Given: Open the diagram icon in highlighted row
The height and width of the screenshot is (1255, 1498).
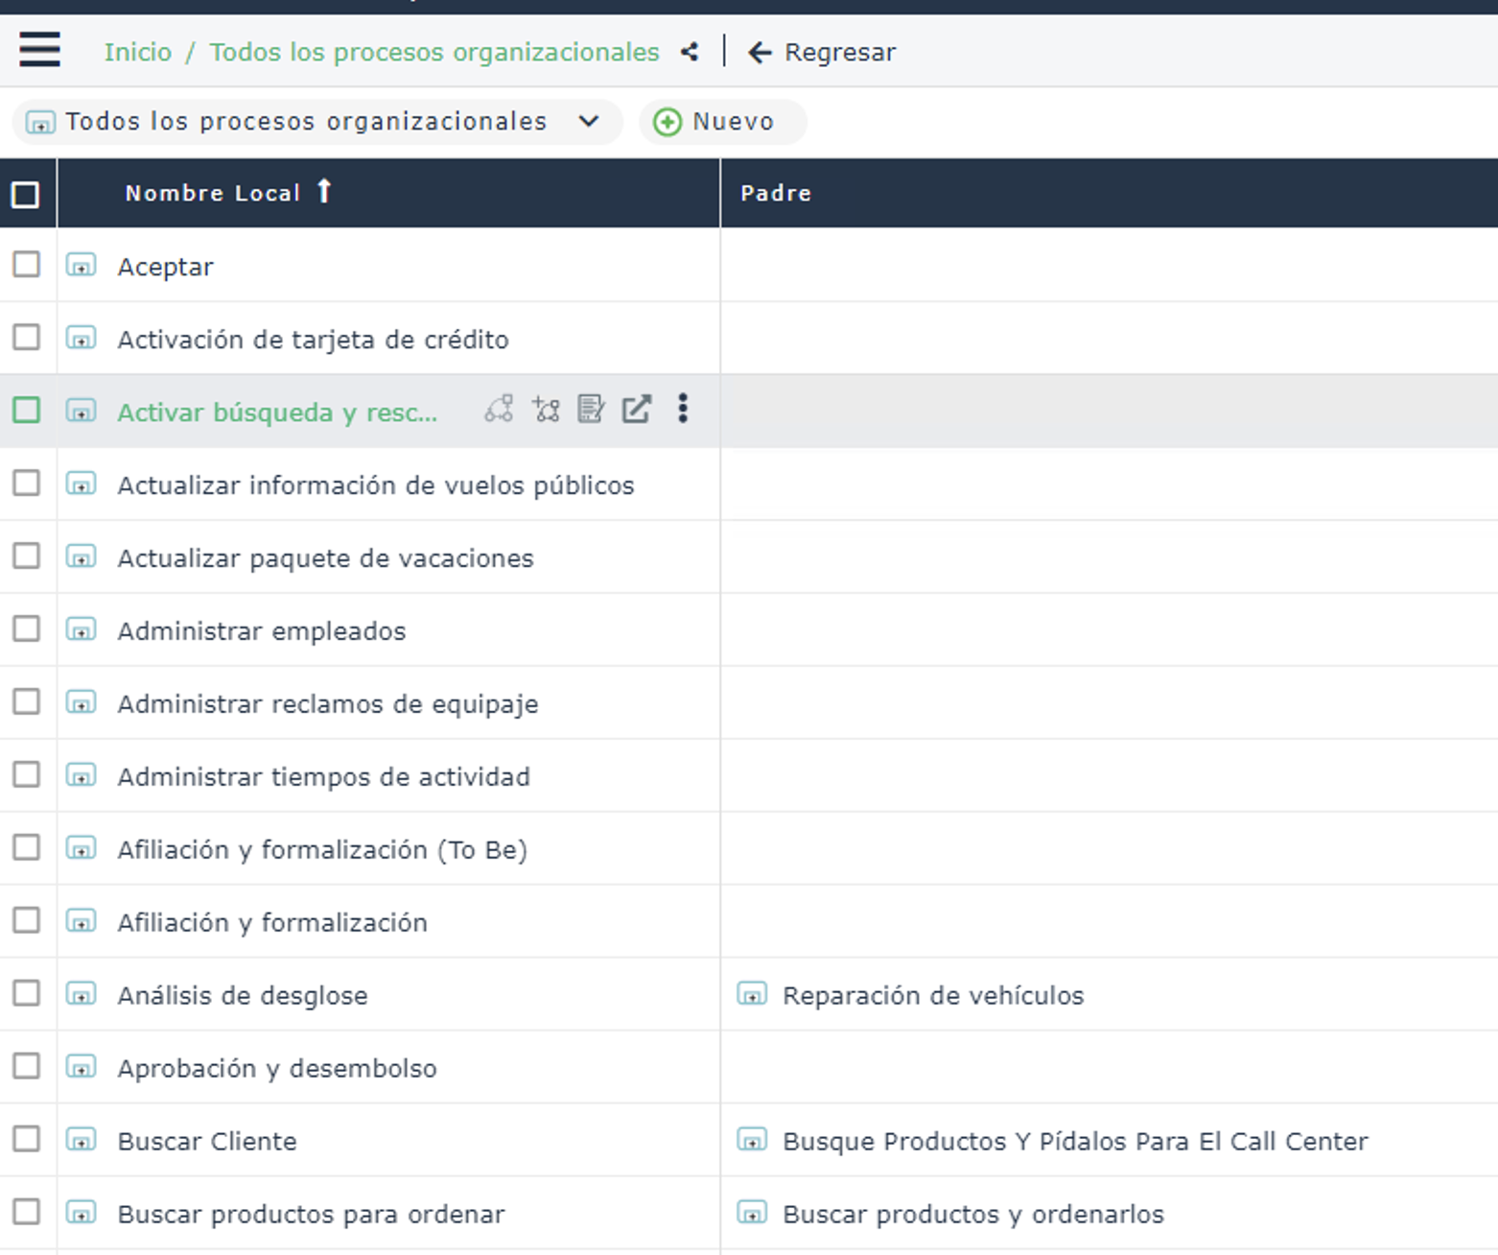Looking at the screenshot, I should coord(499,410).
